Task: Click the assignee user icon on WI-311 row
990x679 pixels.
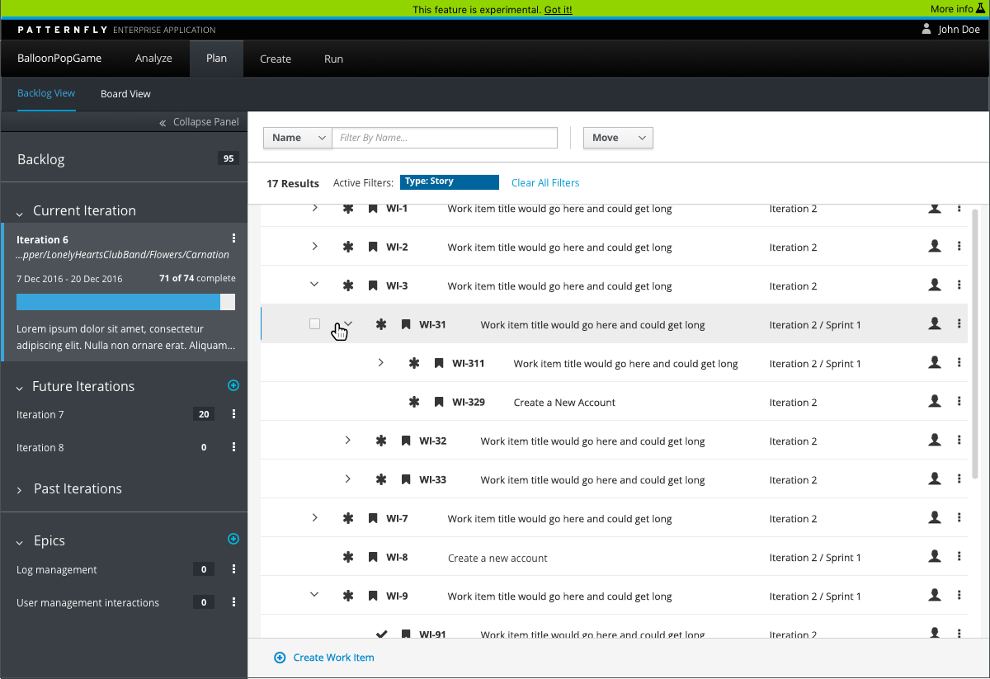Action: tap(935, 362)
